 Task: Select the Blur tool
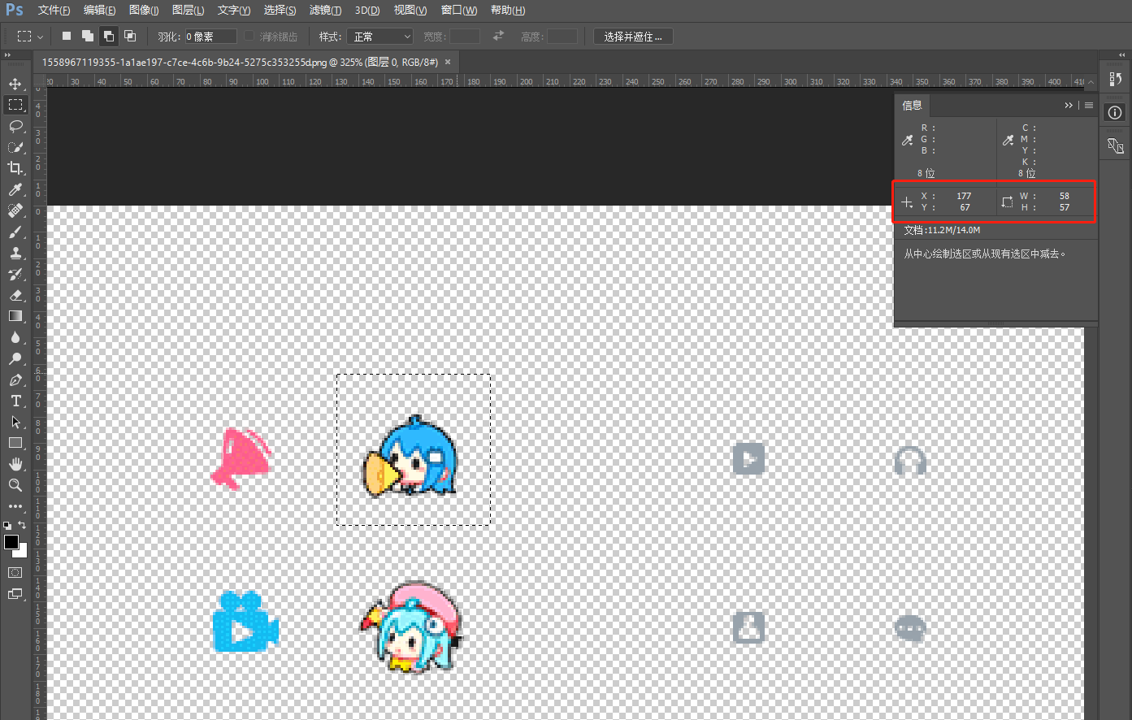(15, 337)
